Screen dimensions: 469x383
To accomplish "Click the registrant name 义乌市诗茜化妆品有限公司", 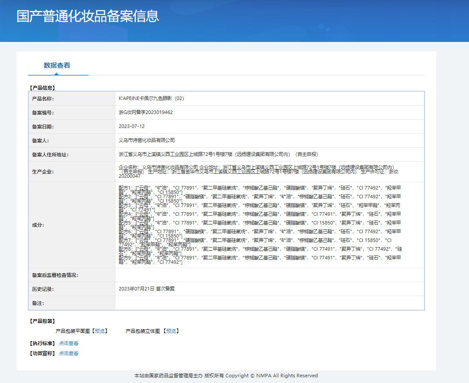I will click(146, 141).
